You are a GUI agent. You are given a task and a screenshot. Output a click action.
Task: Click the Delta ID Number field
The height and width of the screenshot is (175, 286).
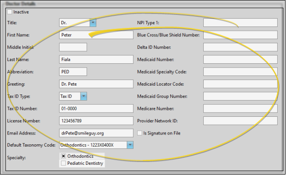(240, 47)
